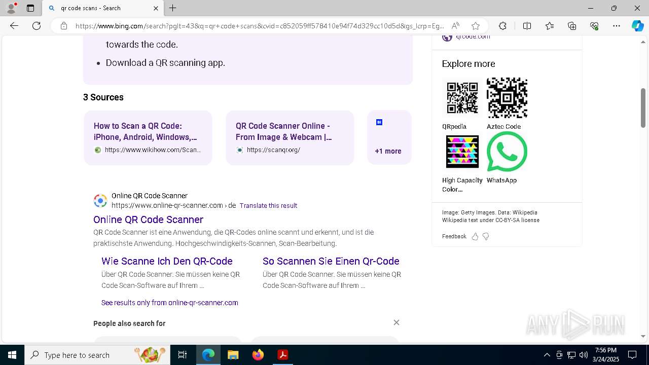
Task: Open volume control tray icon
Action: coord(584,355)
